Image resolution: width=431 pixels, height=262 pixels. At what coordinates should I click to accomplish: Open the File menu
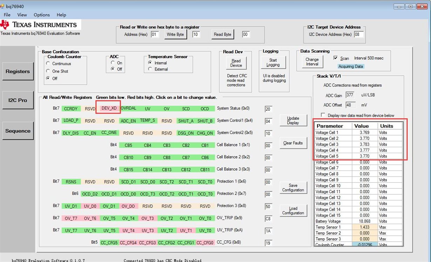pyautogui.click(x=7, y=15)
